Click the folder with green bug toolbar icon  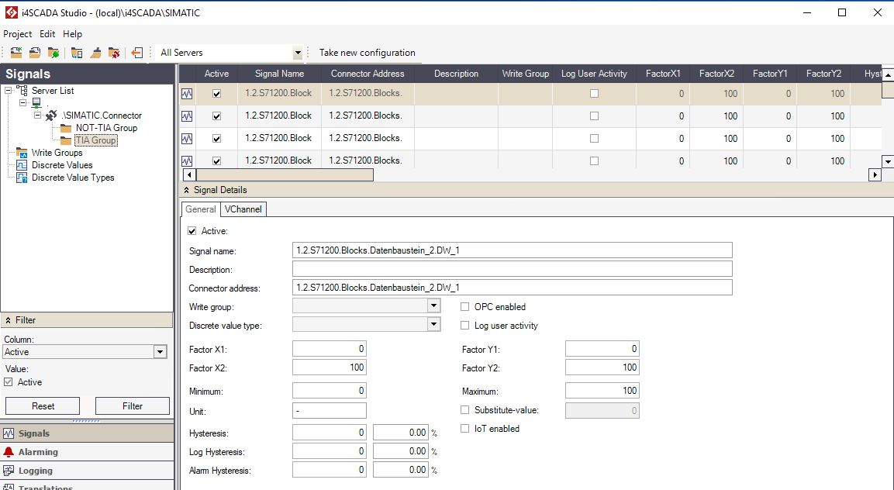coord(54,53)
